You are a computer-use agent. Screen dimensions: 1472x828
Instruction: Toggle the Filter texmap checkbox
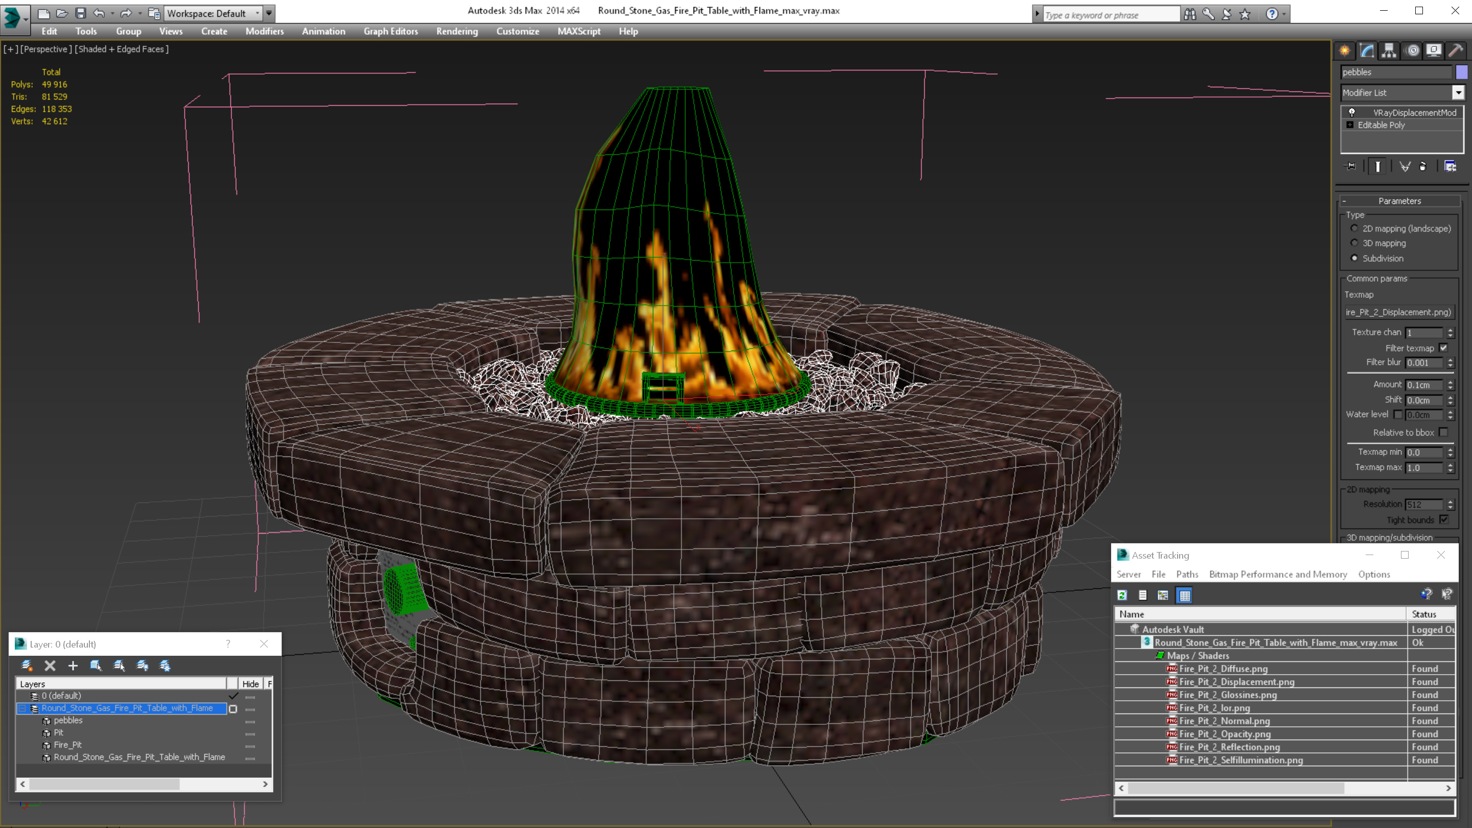[1443, 348]
